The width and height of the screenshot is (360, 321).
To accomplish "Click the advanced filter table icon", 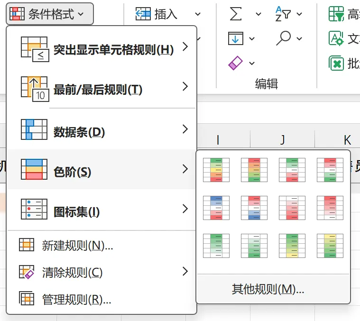I will 336,14.
